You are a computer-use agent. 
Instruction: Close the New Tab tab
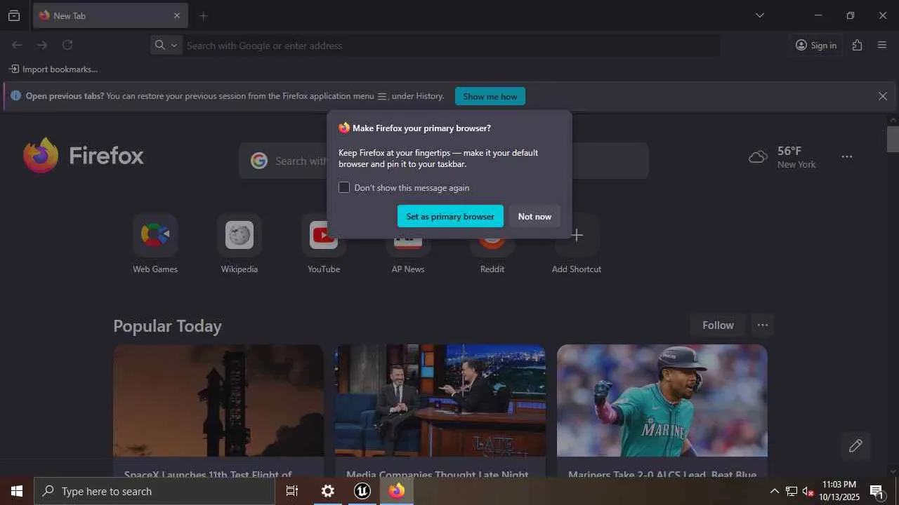[x=177, y=15]
